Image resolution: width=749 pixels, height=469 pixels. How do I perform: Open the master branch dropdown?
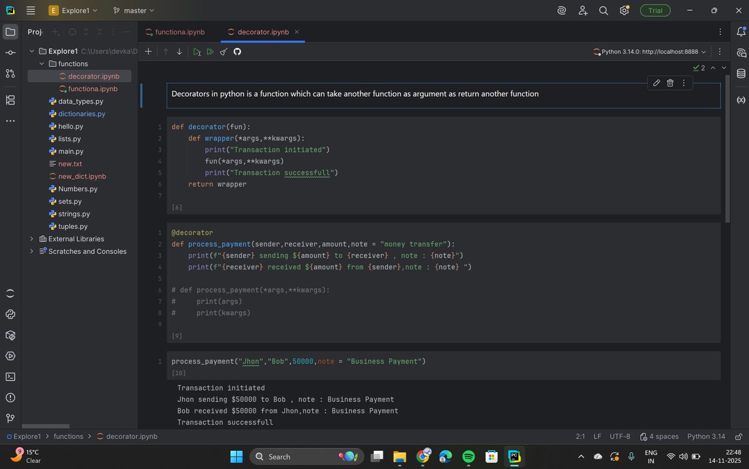pos(134,11)
